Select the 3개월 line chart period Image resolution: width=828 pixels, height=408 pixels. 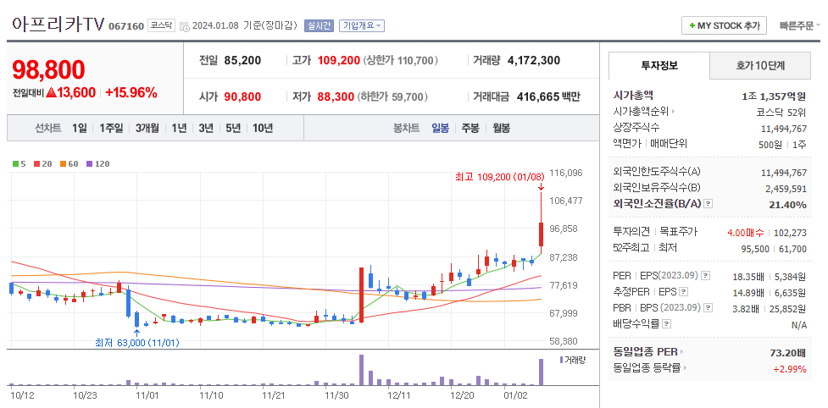[147, 128]
